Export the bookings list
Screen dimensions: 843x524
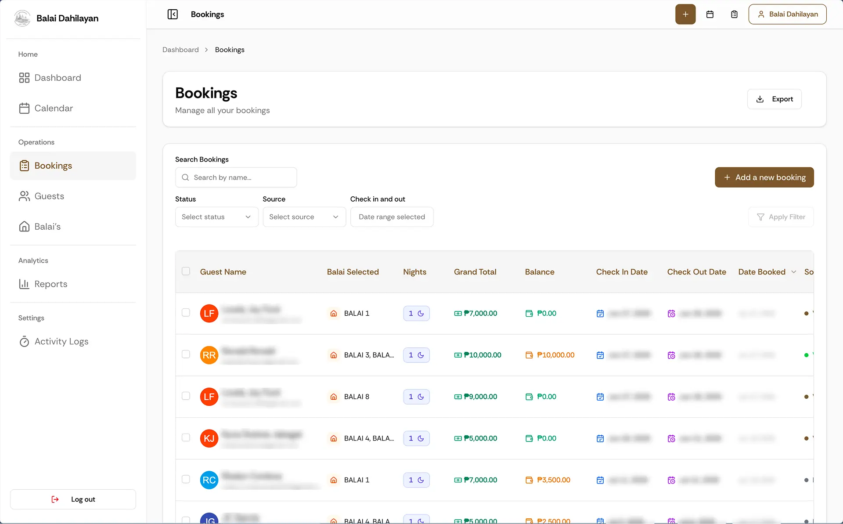point(774,99)
